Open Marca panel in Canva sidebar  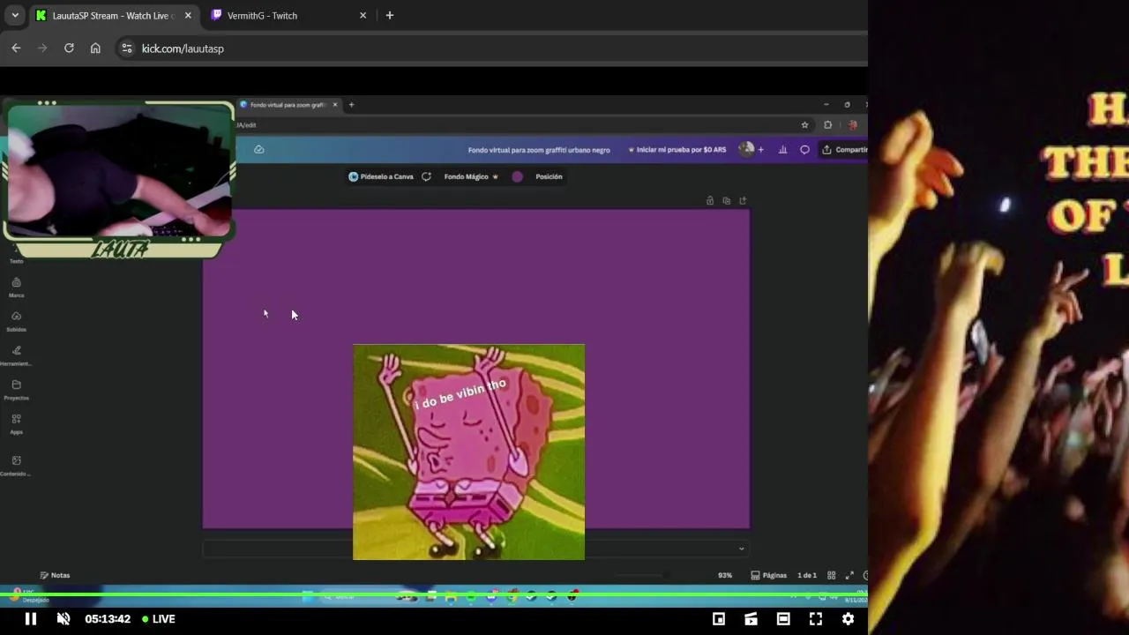click(16, 288)
